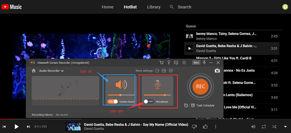291x133 pixels.
Task: Go to recorder home screen
Action: pos(33,71)
